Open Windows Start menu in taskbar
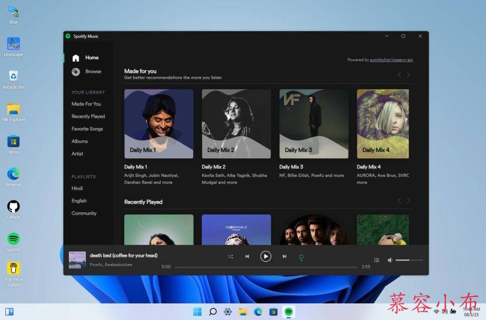 point(197,311)
